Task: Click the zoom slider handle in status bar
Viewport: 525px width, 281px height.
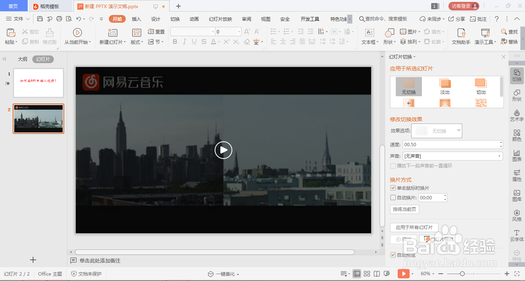Action: tap(462, 274)
